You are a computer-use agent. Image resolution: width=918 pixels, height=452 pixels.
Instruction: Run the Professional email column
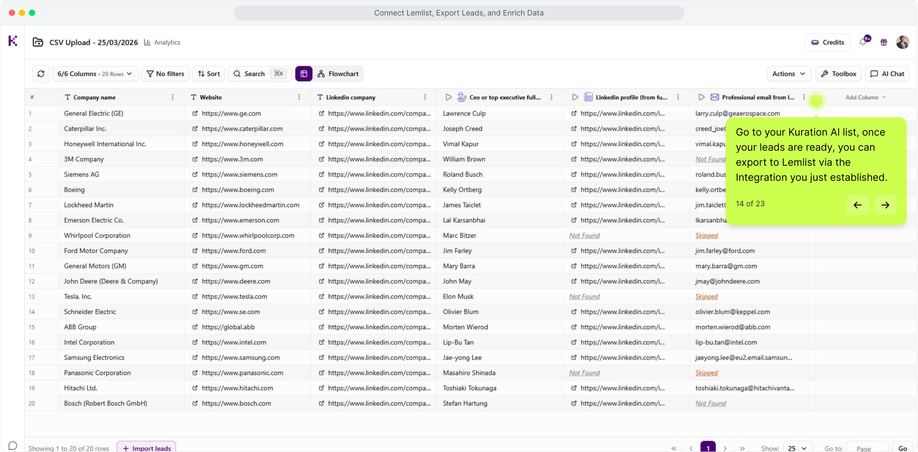pos(701,97)
